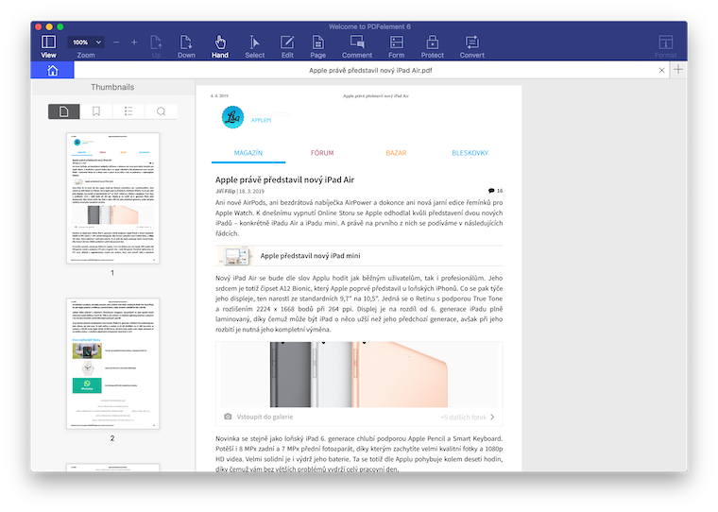
Task: Click the article title about iPad Air
Action: click(284, 179)
